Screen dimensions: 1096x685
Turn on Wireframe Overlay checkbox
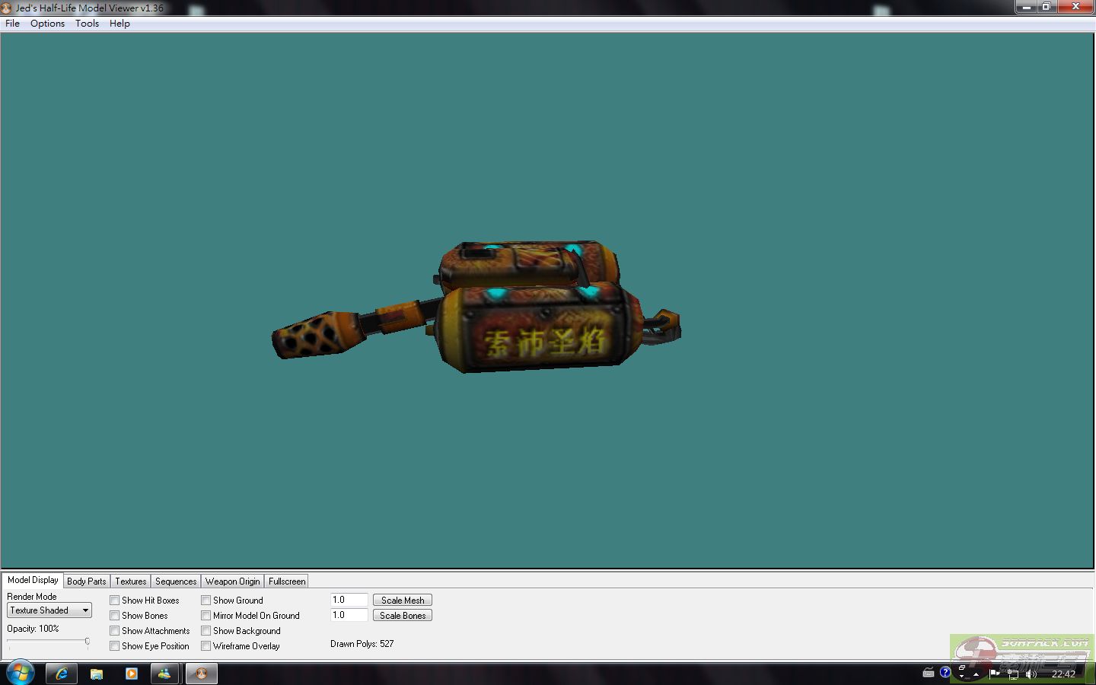206,646
